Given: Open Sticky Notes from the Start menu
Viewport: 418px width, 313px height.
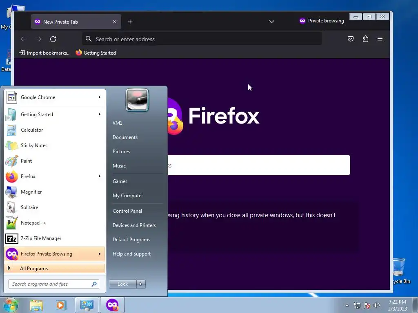Looking at the screenshot, I should coord(55,145).
